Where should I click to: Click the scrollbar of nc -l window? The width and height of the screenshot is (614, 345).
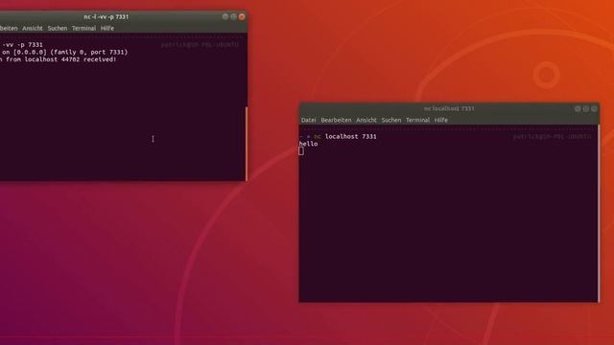coord(247,144)
